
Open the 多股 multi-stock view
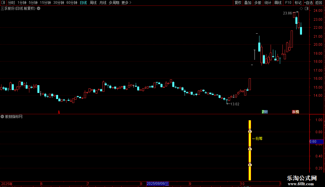(258, 3)
